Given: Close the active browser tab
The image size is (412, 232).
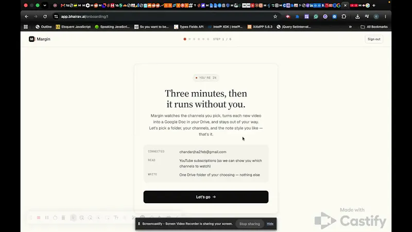Looking at the screenshot, I should click(x=345, y=5).
